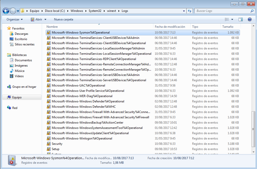
Task: Sort by Fecha de modificación column
Action: pos(170,27)
